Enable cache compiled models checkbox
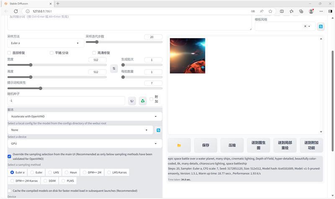Viewport: 335px width, 199px height. [x=9, y=191]
